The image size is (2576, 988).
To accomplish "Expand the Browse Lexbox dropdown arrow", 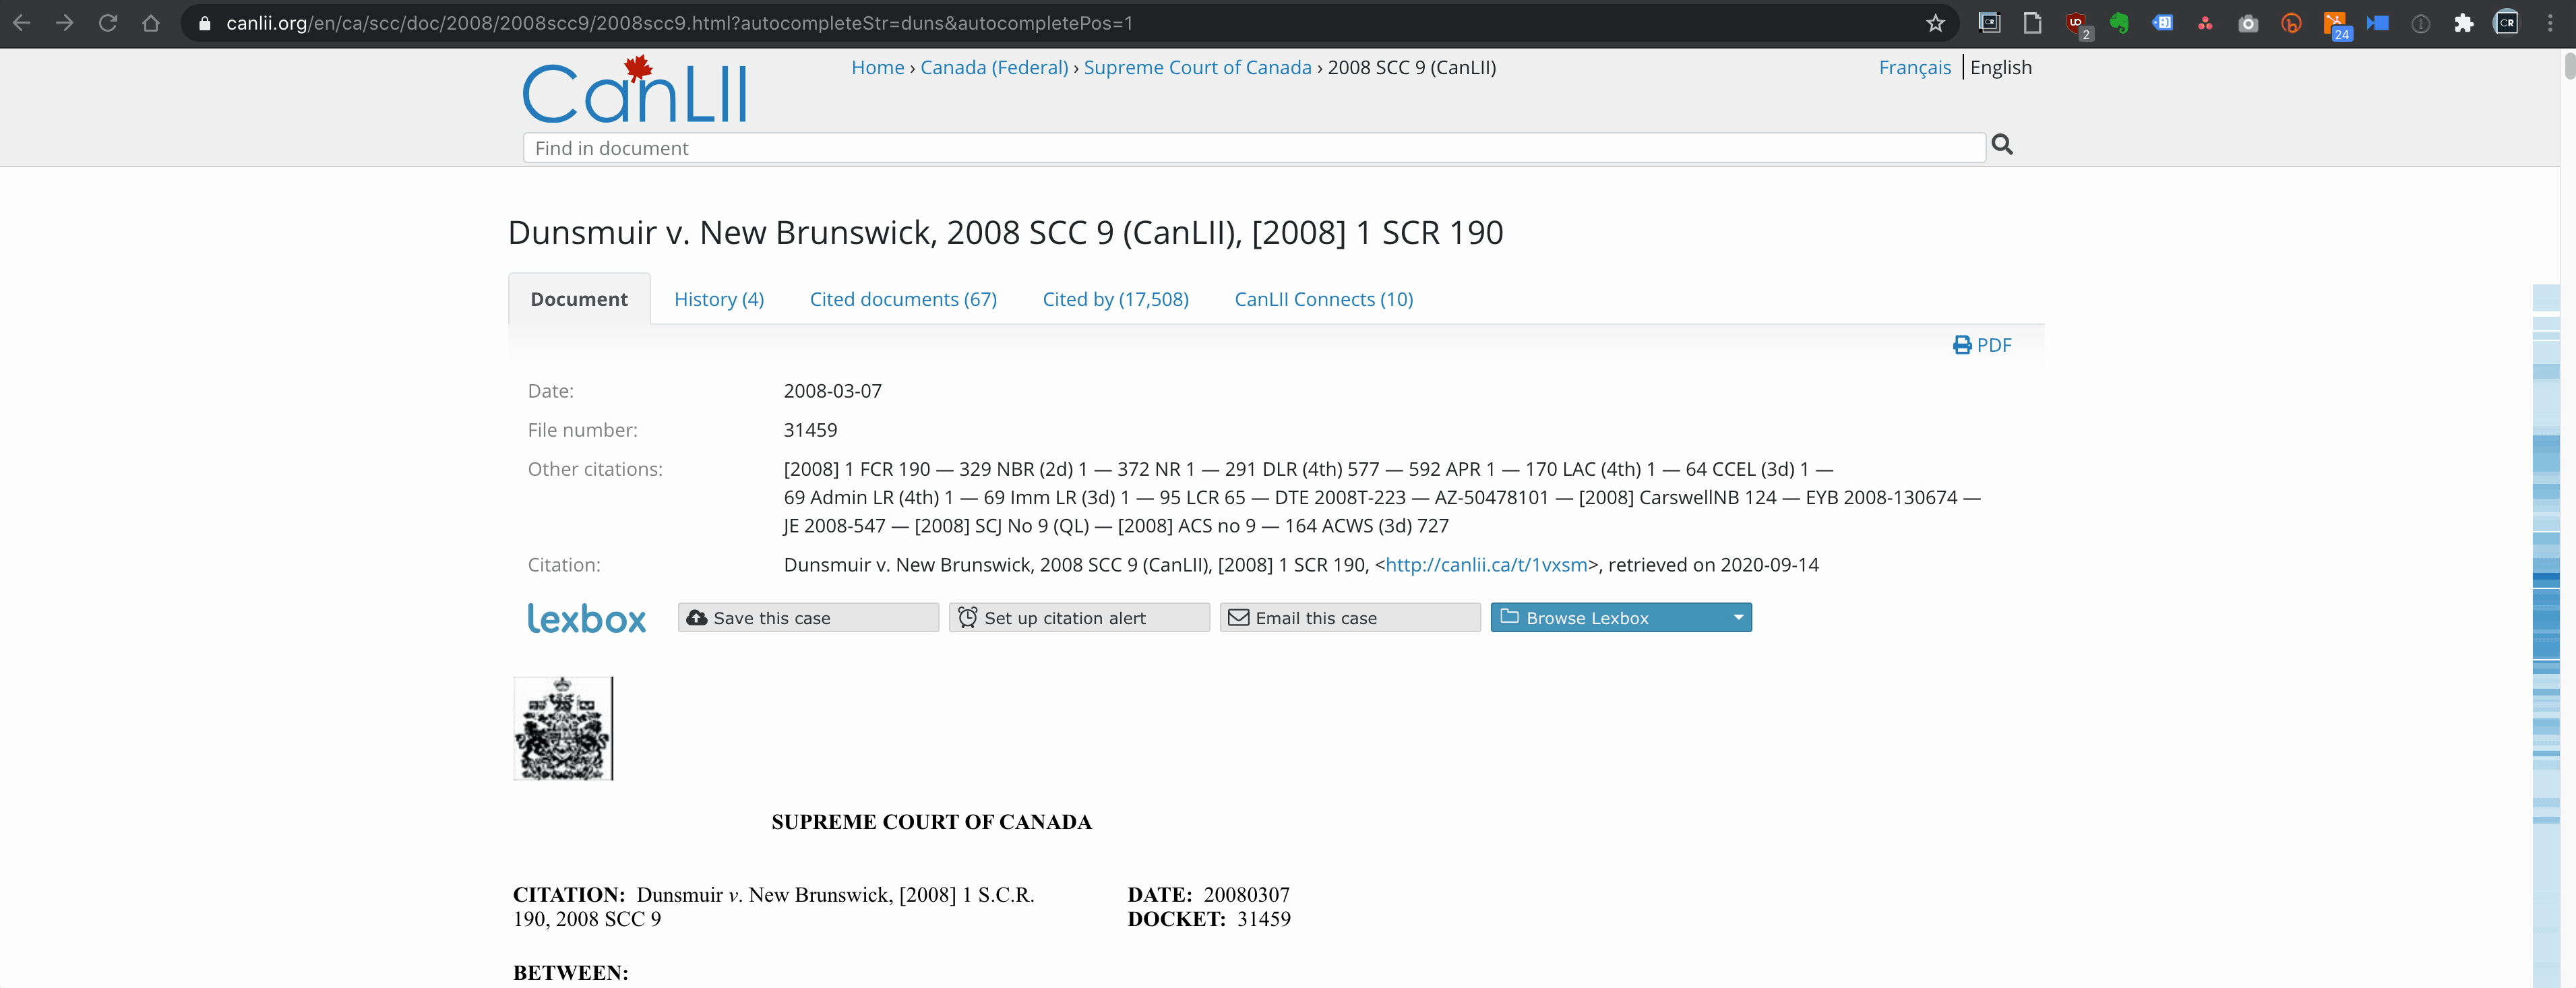I will point(1739,618).
